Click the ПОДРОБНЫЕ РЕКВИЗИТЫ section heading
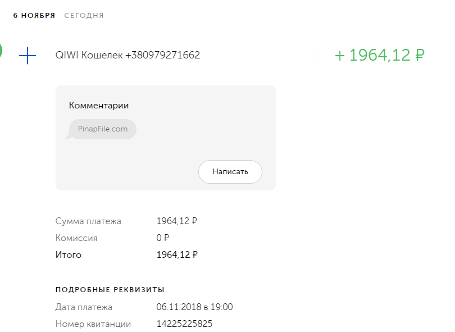The height and width of the screenshot is (332, 455). [110, 290]
